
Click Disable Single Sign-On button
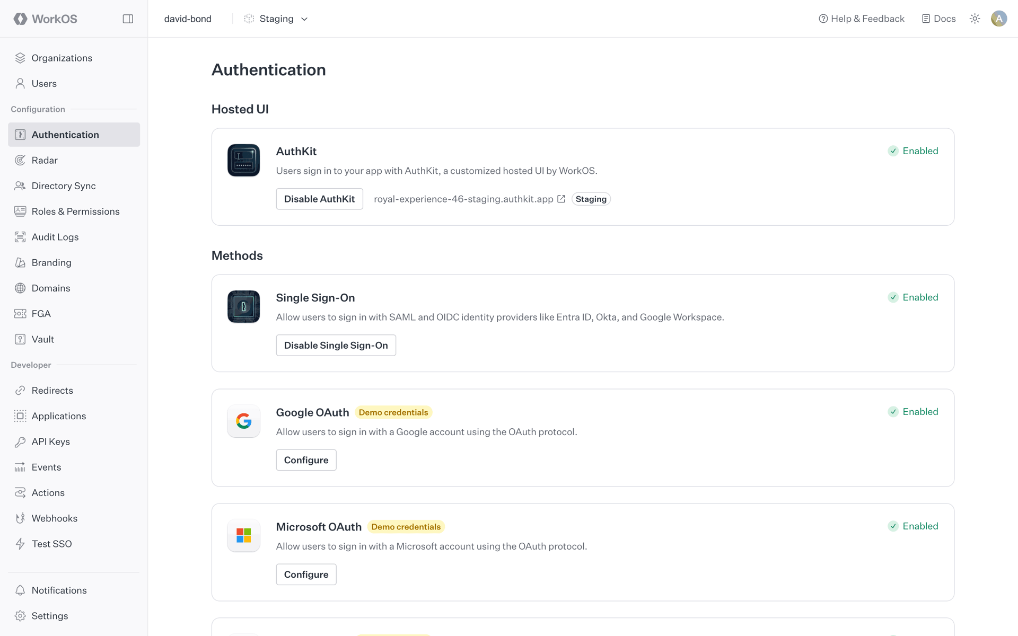(x=336, y=345)
